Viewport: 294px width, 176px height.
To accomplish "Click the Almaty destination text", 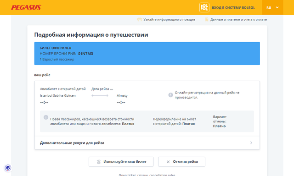I will point(122,96).
